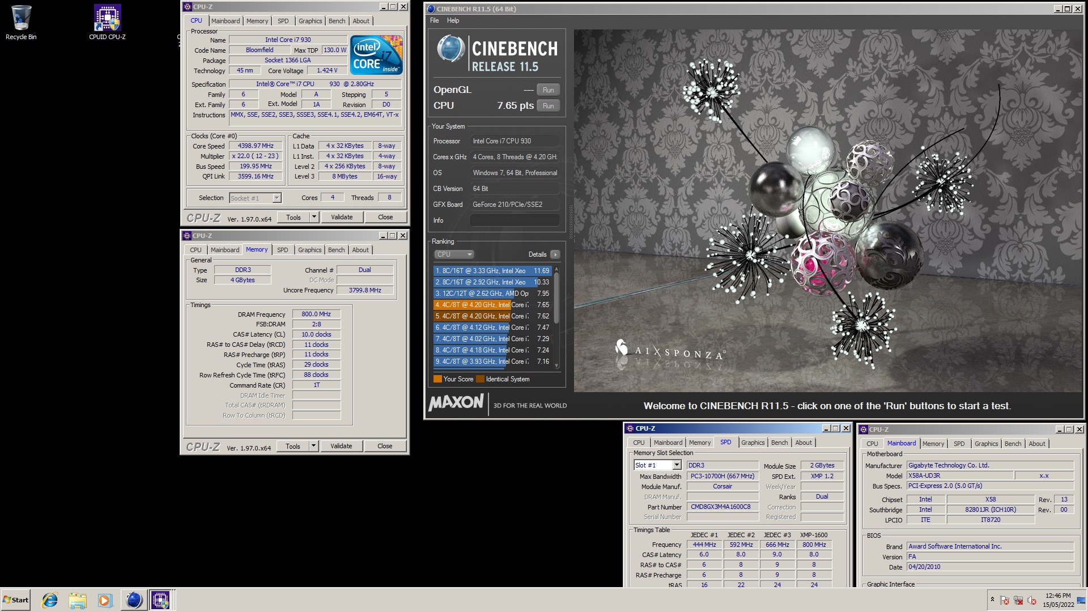Open Internet Explorer from the taskbar
Viewport: 1088px width, 612px height.
click(x=50, y=600)
